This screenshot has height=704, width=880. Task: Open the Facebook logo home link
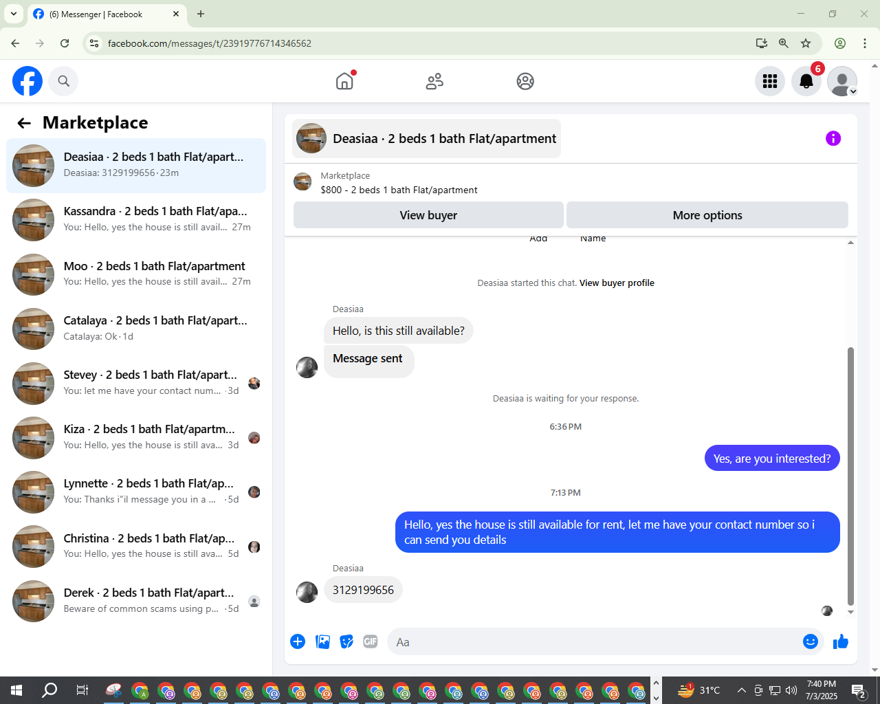point(27,81)
